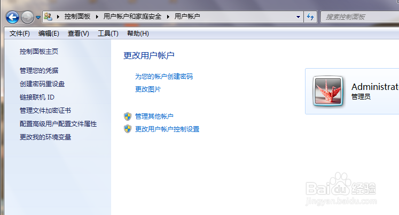The height and width of the screenshot is (215, 399).
Task: Click the user accounts icon in address bar
Action: point(48,16)
